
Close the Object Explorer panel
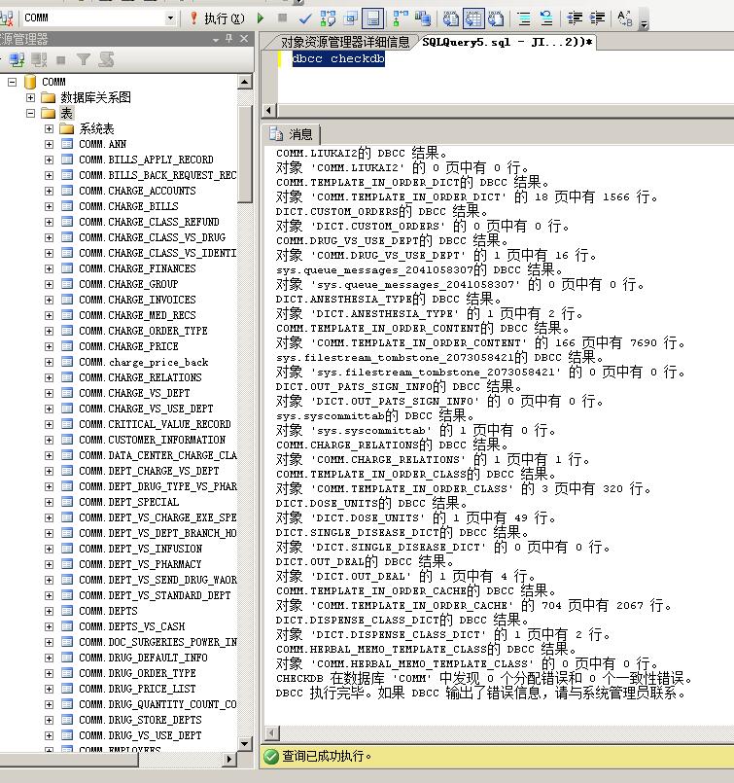coord(243,39)
